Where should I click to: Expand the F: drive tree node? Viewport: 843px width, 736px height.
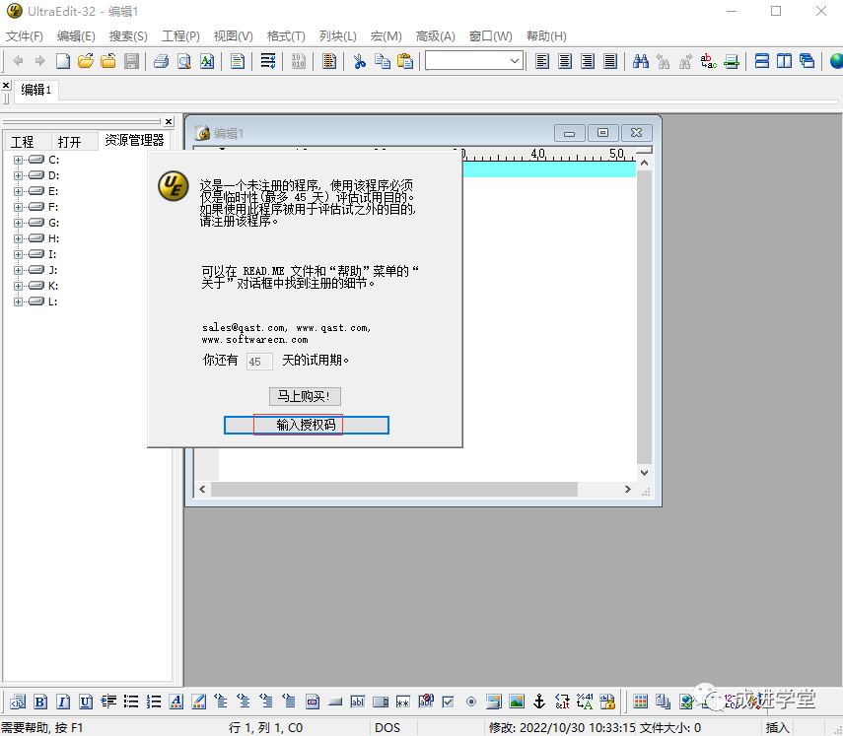(x=18, y=207)
